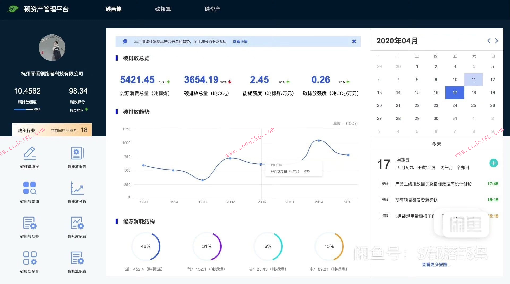This screenshot has width=510, height=284.
Task: Click the 60% carbon quota progress bar
Action: (24, 109)
